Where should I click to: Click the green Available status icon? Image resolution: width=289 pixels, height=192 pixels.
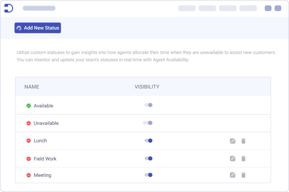(x=29, y=106)
